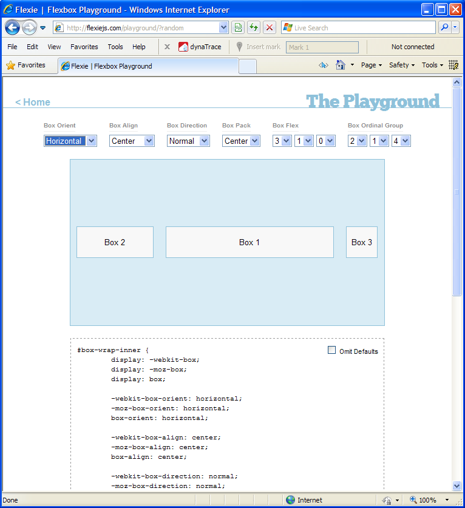Open the Safety command menu
Screen dimensions: 465x508
coord(402,65)
